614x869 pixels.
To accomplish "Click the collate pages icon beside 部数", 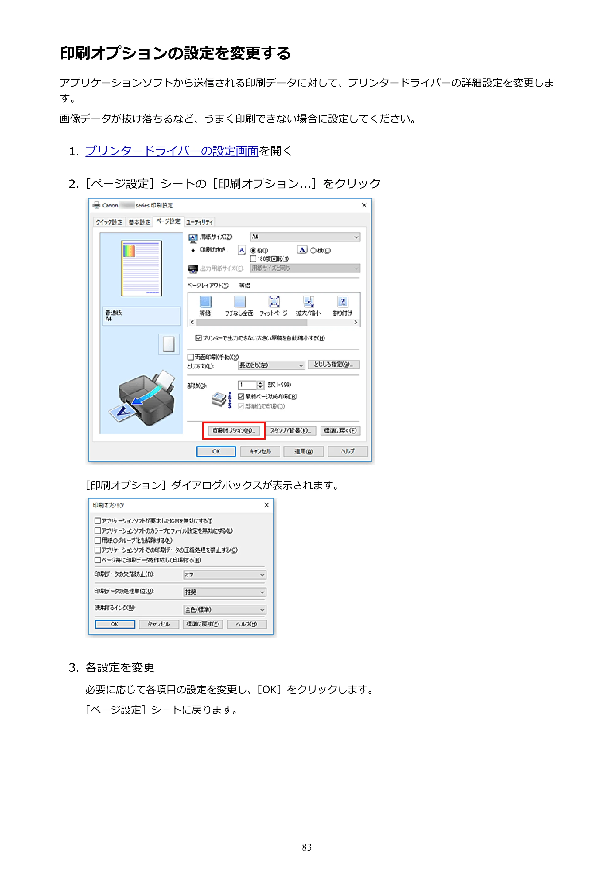I will coord(221,399).
